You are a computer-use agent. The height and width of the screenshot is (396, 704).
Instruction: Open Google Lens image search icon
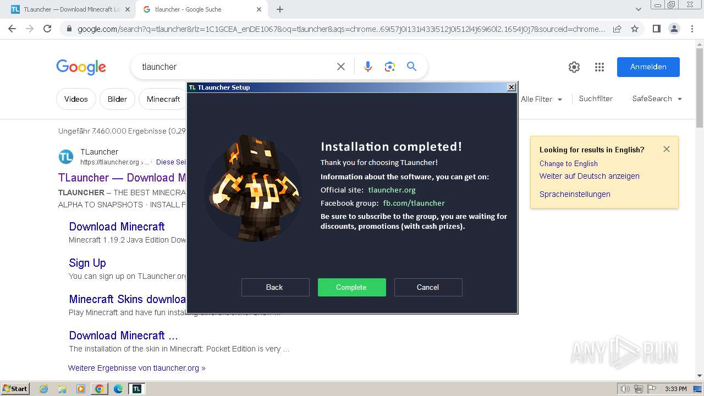pyautogui.click(x=390, y=67)
